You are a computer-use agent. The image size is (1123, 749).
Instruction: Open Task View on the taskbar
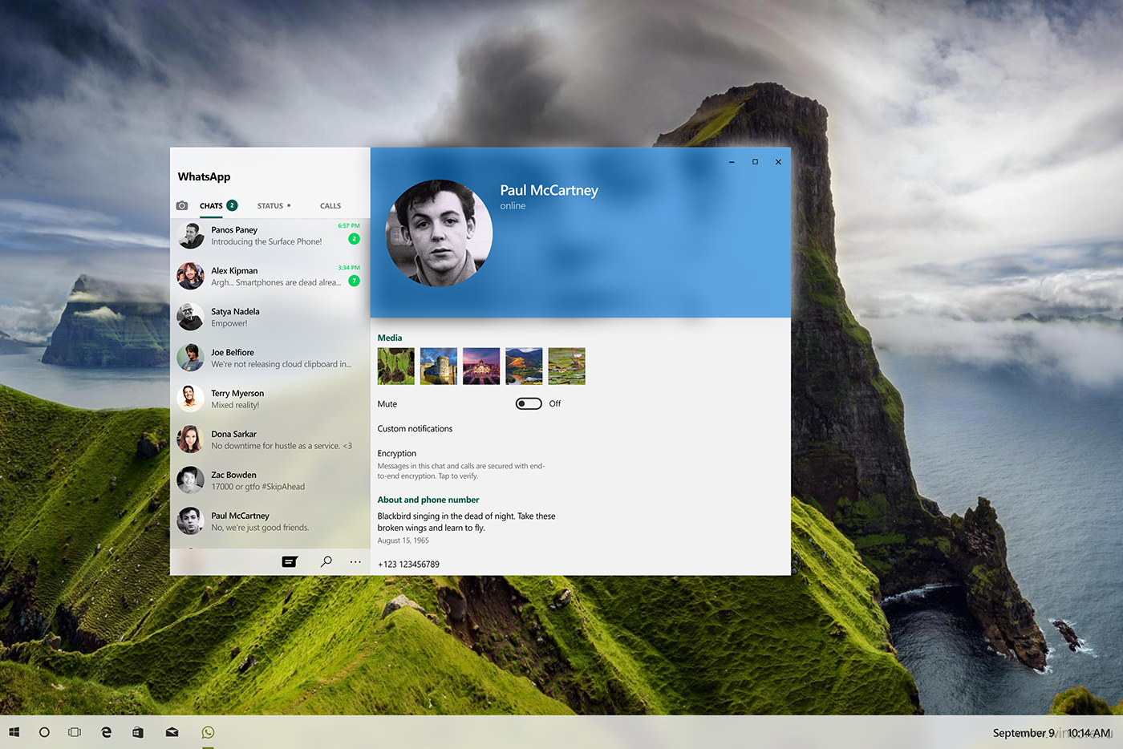point(75,732)
